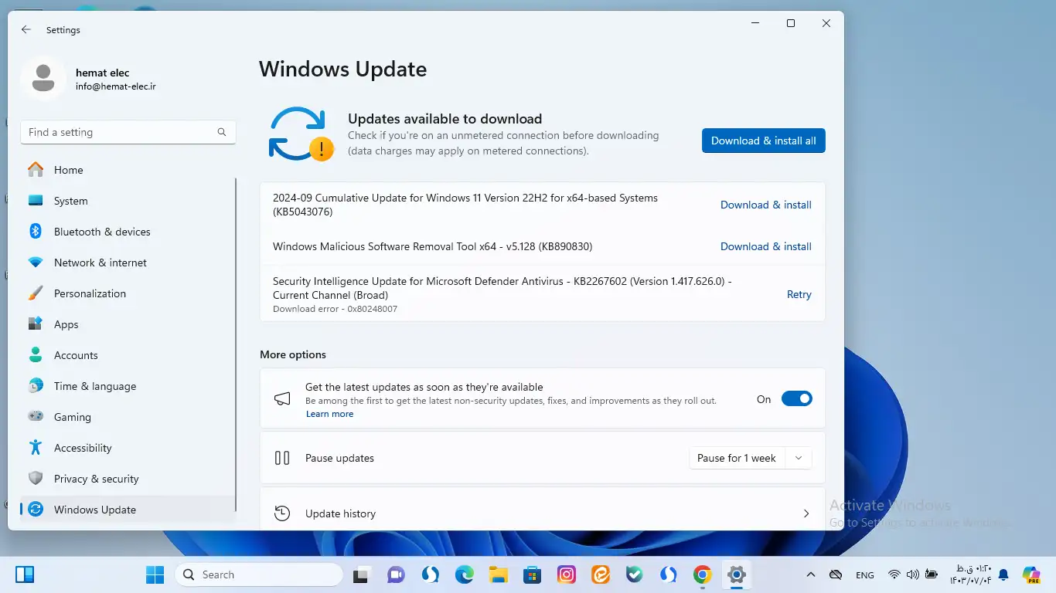This screenshot has height=593, width=1056.
Task: Open the Pause for 1 week dropdown arrow
Action: [799, 458]
